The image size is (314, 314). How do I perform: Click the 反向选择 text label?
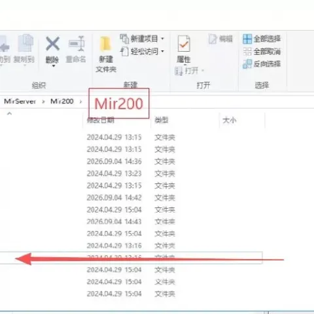tap(267, 64)
